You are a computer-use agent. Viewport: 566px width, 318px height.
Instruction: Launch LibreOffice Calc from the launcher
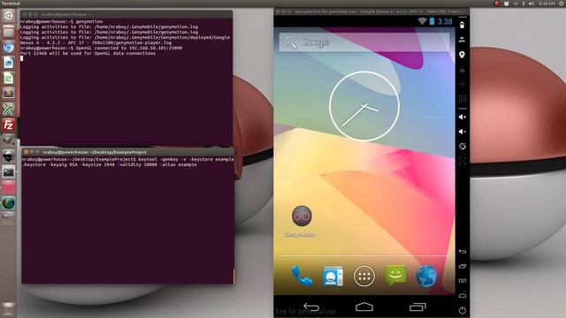click(8, 78)
